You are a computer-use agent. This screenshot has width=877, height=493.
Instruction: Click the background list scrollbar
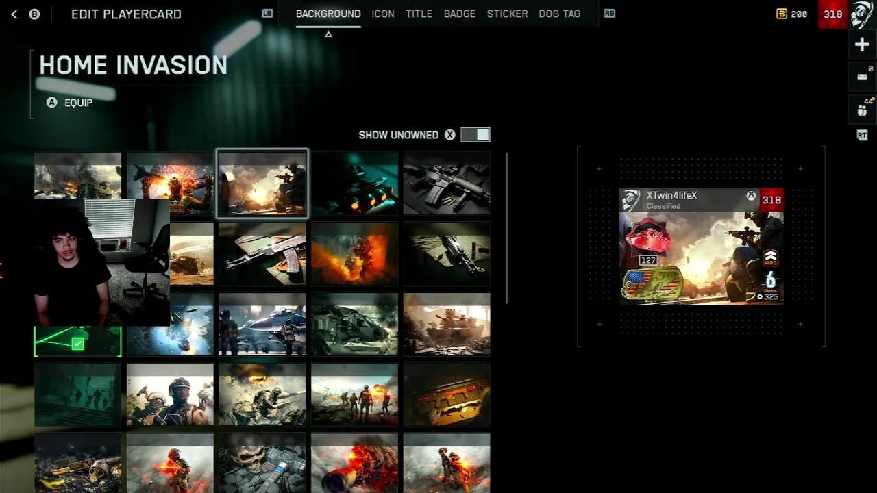tap(507, 228)
